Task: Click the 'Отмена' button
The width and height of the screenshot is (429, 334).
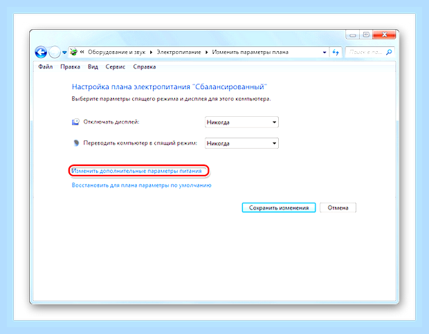Action: [x=338, y=207]
